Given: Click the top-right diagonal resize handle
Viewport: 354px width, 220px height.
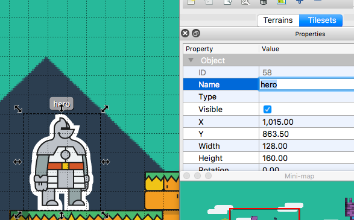Looking at the screenshot, I should pyautogui.click(x=105, y=108).
